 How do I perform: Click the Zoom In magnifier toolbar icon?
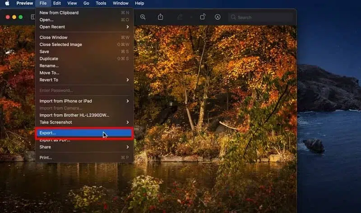(x=143, y=17)
